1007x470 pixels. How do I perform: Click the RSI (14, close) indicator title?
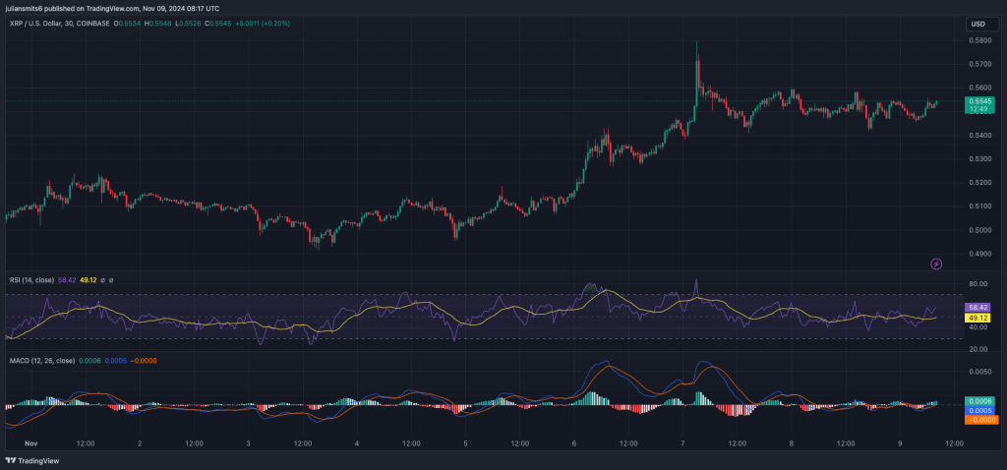tap(32, 280)
